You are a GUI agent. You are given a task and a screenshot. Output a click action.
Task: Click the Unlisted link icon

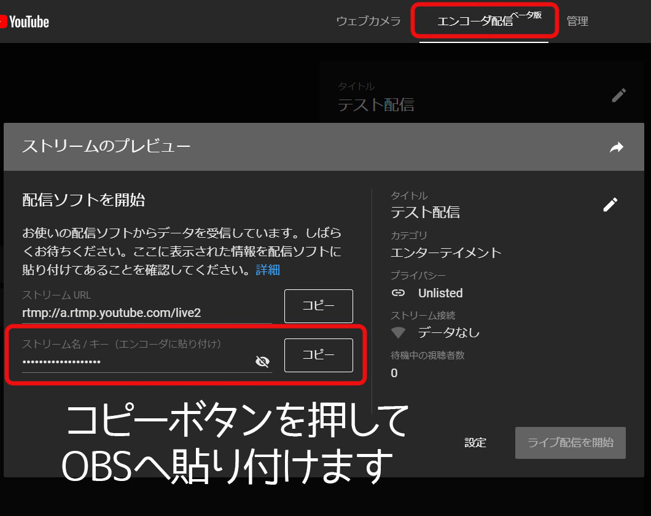click(398, 293)
